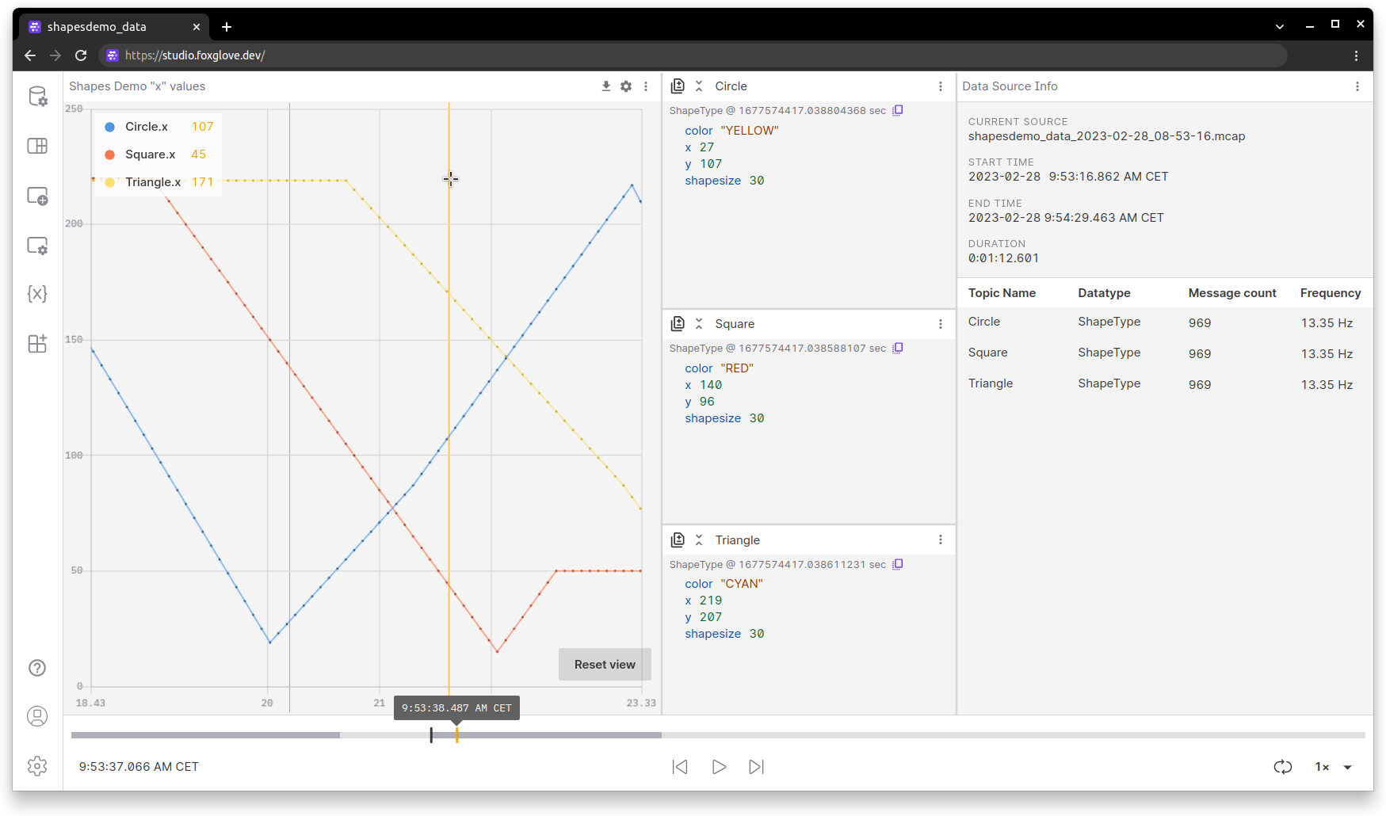Open the extensions sidebar icon

point(37,343)
